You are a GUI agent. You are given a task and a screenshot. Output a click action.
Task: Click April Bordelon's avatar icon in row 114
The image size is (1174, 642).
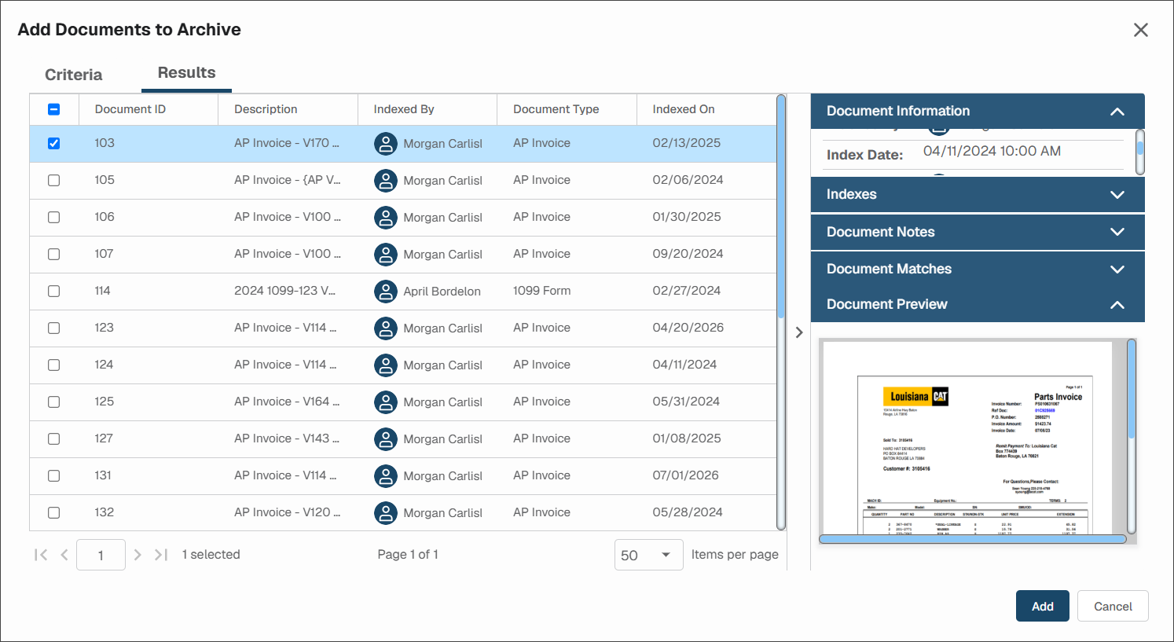point(385,292)
